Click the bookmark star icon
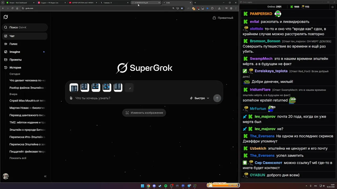The width and height of the screenshot is (337, 189). click(182, 8)
